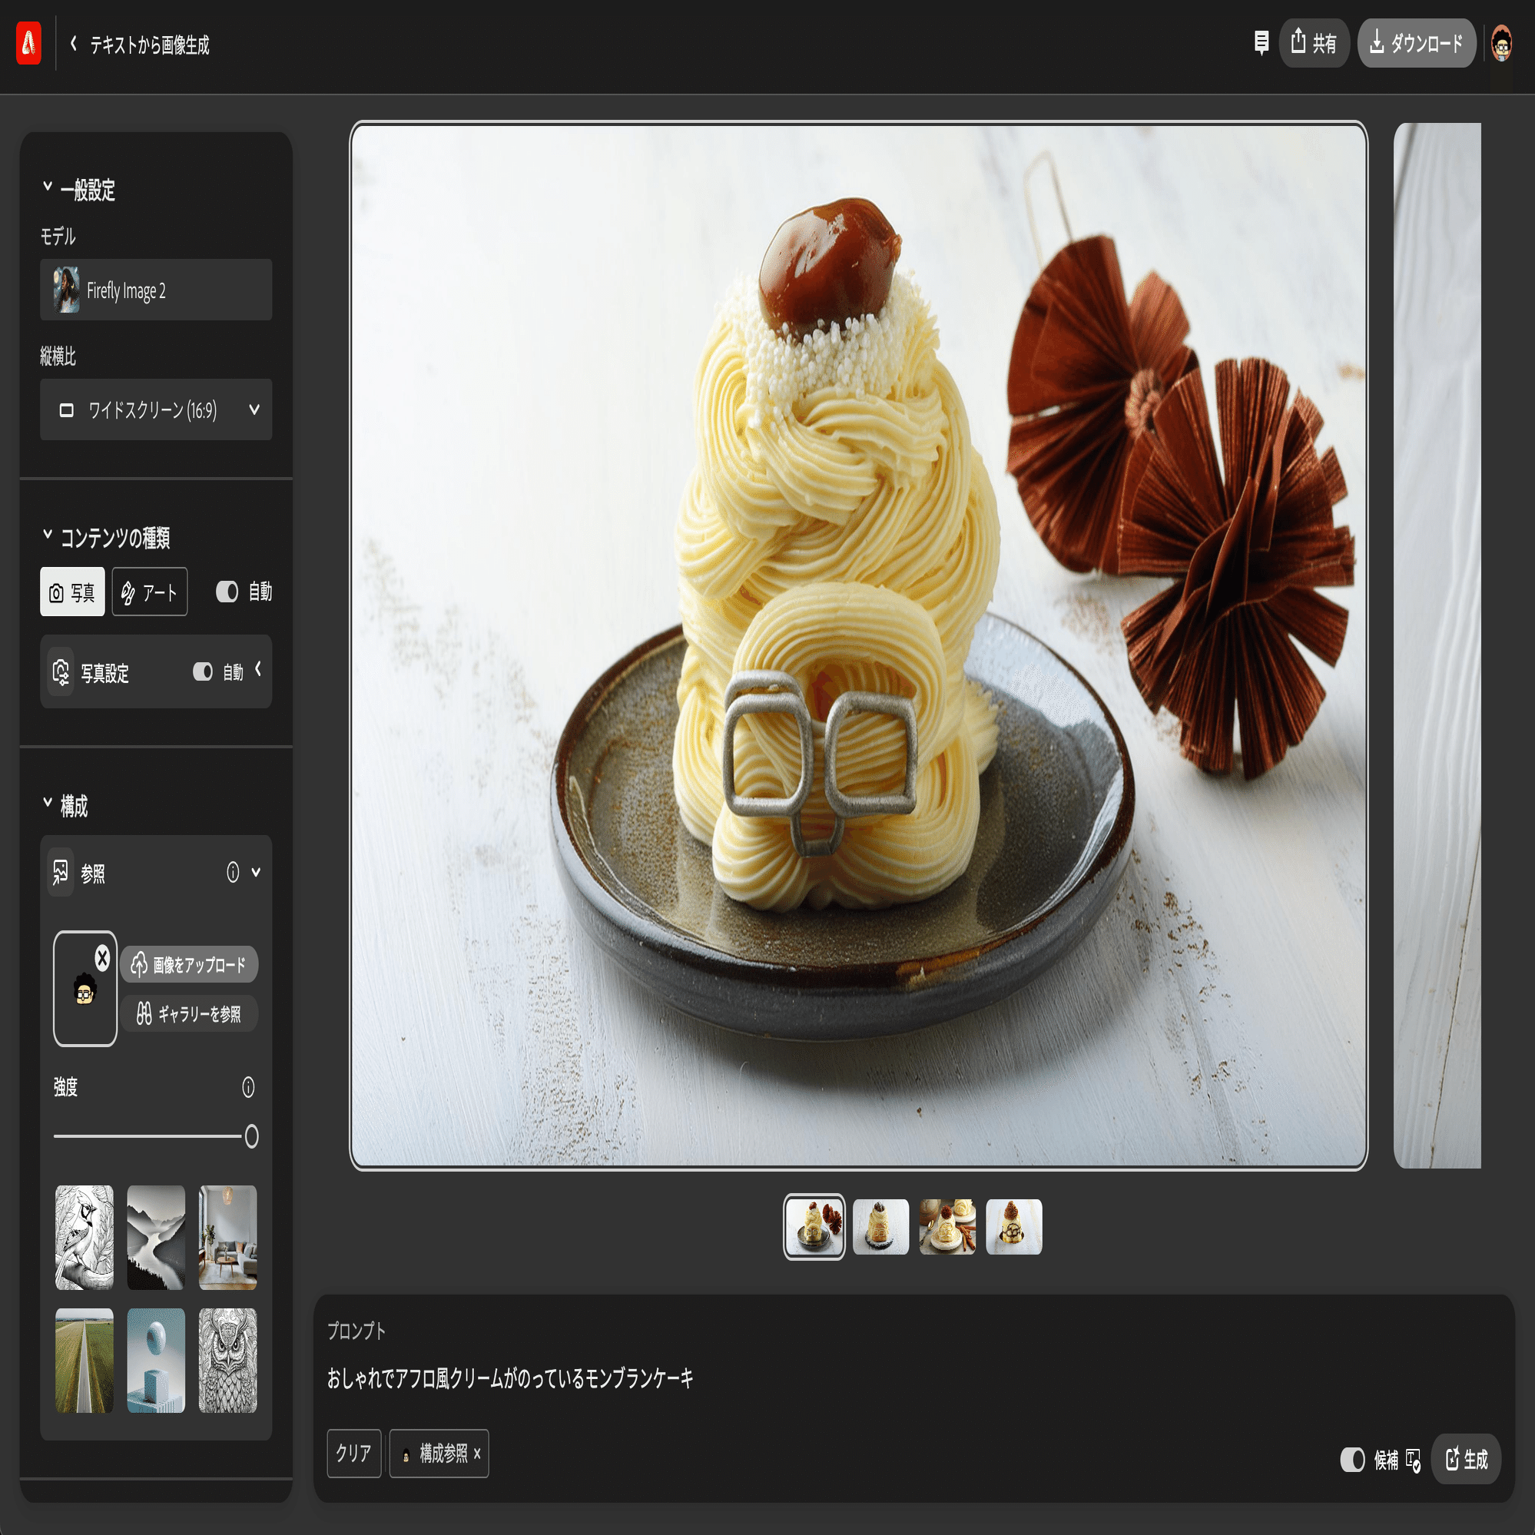Screen dimensions: 1535x1535
Task: Click the ダウンロード button
Action: point(1417,43)
